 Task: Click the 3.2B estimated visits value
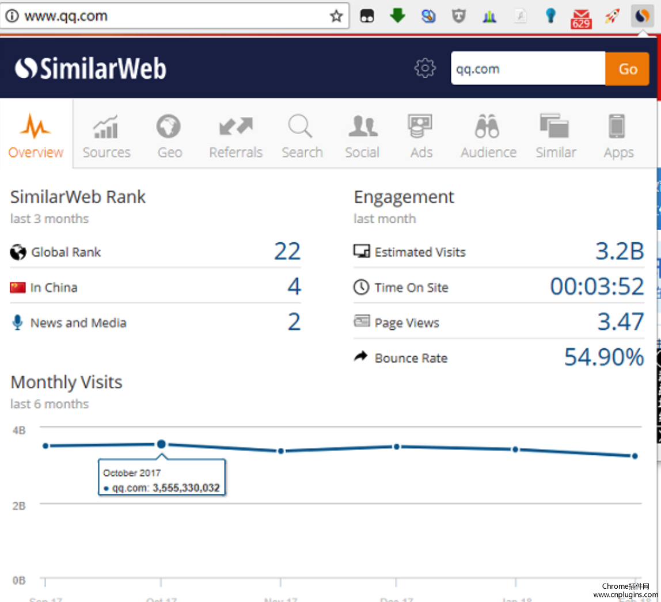pyautogui.click(x=620, y=251)
